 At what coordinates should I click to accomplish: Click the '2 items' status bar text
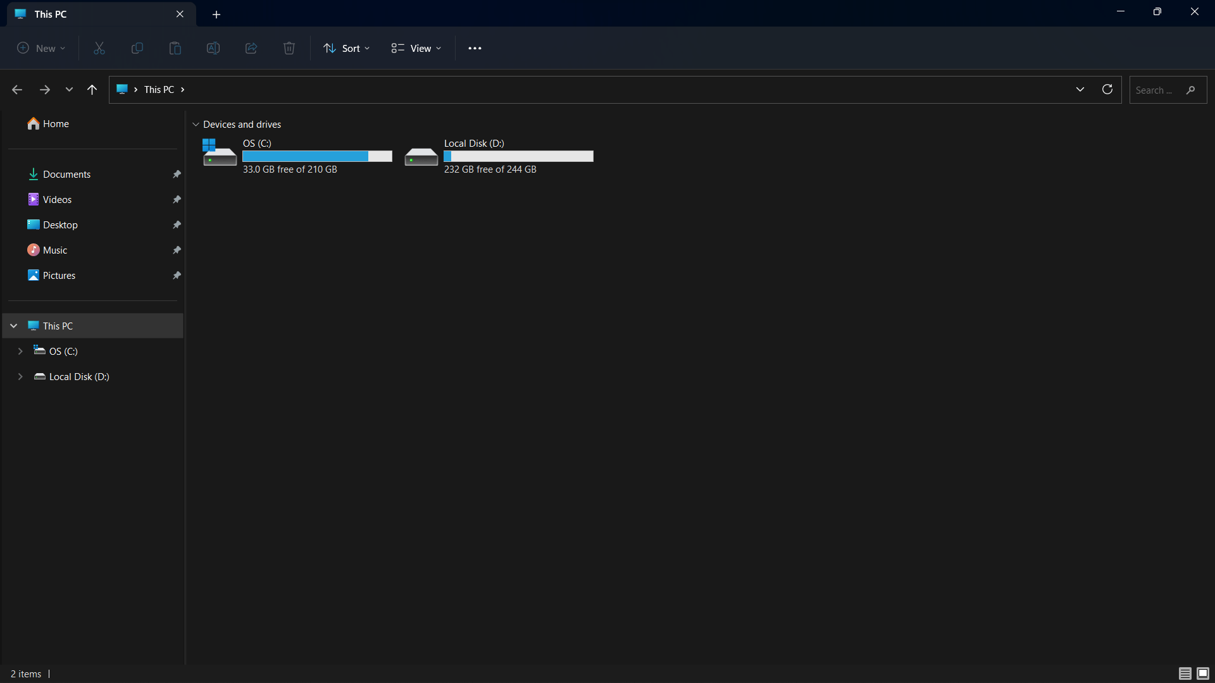coord(26,674)
